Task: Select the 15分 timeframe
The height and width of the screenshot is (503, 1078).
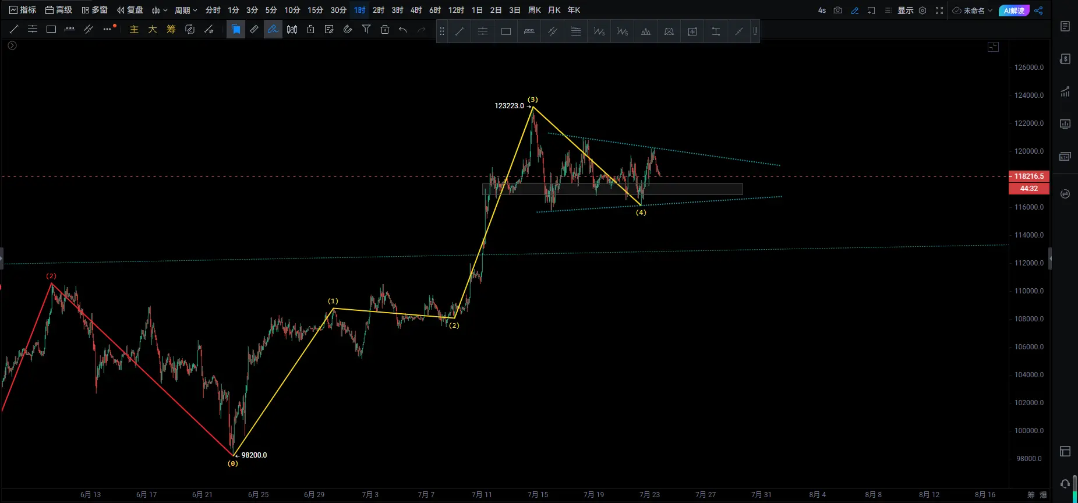Action: (315, 10)
